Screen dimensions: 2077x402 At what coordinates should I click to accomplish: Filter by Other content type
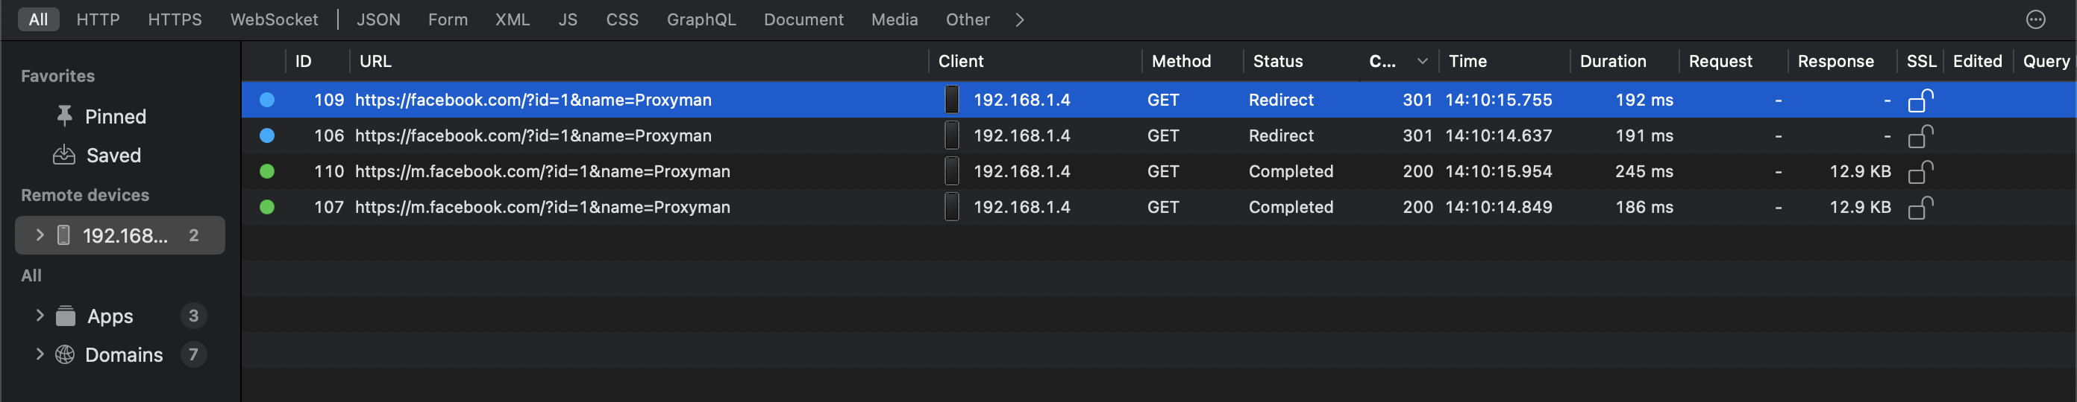click(x=967, y=19)
